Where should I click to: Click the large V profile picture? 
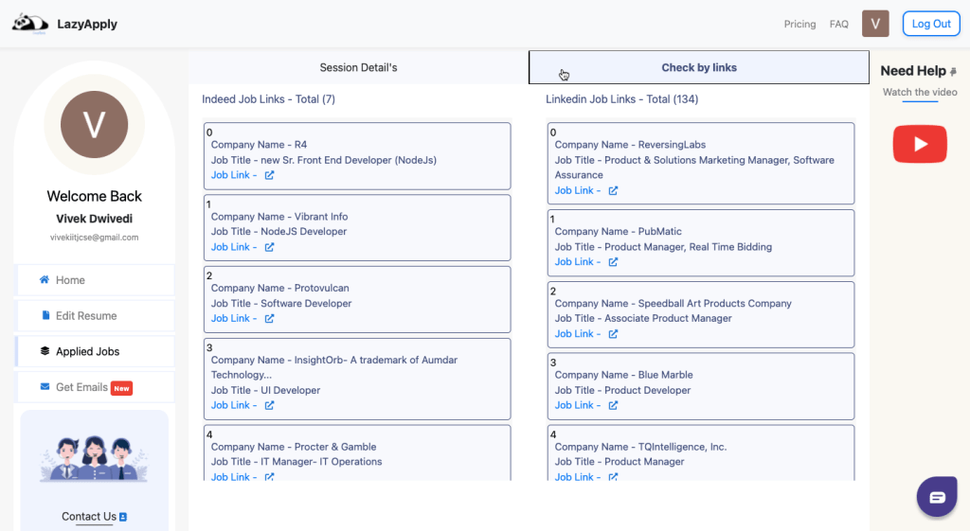[94, 124]
